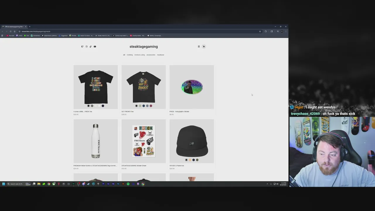
Task: Select the All category tab
Action: click(x=124, y=55)
